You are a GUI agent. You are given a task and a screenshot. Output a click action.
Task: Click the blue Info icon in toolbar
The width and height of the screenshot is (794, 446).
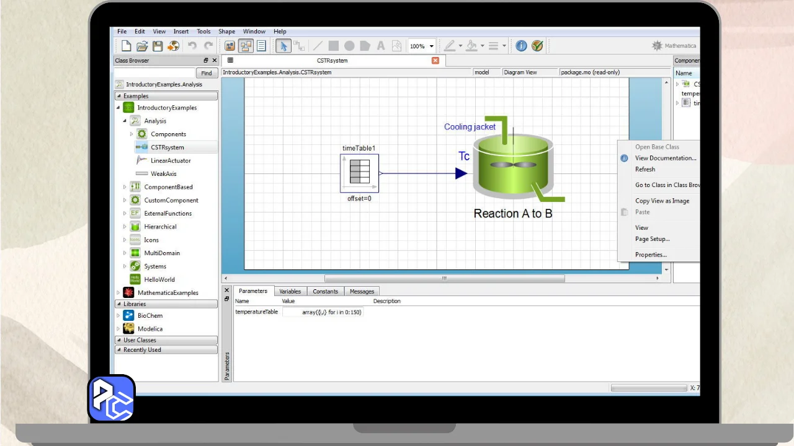click(x=521, y=46)
